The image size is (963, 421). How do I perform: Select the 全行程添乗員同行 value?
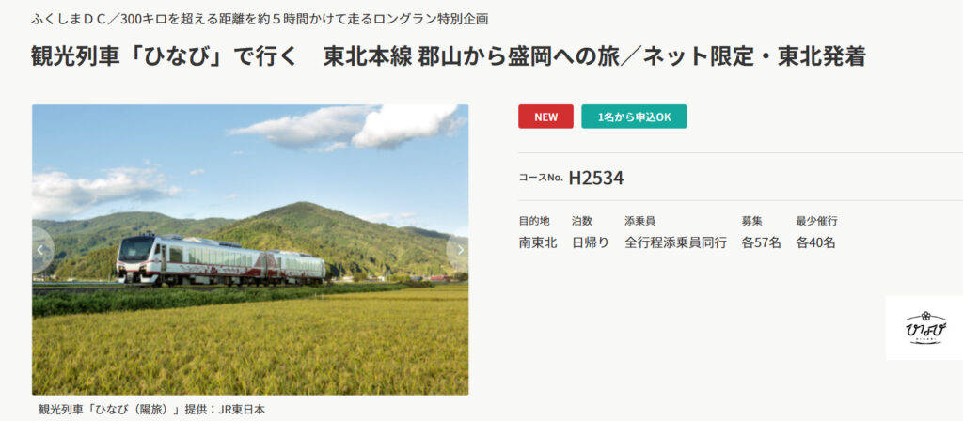[675, 242]
